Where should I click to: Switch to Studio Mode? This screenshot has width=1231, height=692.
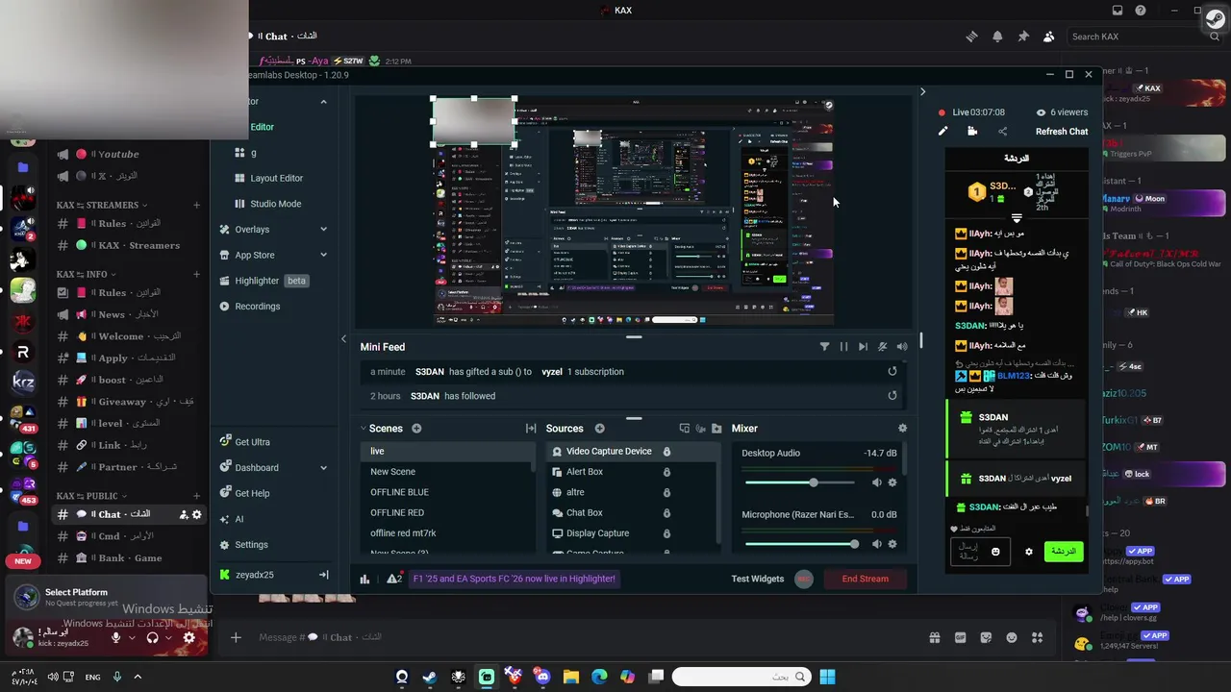(x=275, y=204)
